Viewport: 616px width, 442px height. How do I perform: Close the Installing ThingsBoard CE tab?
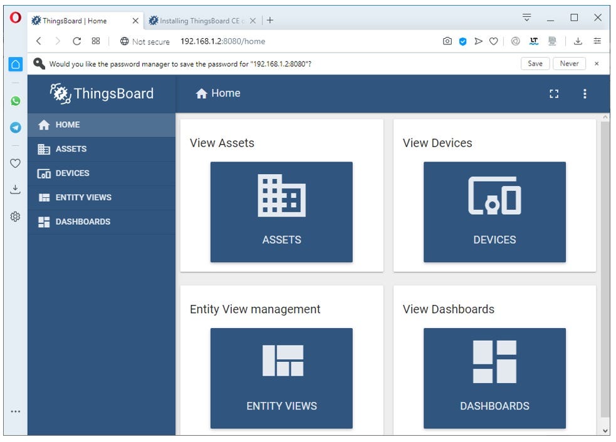(253, 21)
